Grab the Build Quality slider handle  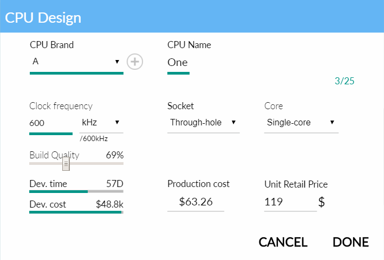point(66,163)
